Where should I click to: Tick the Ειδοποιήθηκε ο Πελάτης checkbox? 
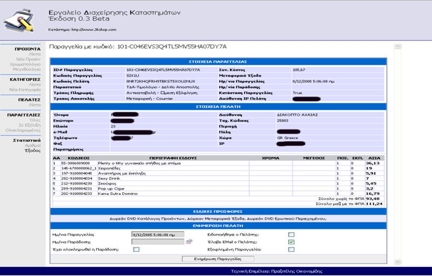point(291,234)
